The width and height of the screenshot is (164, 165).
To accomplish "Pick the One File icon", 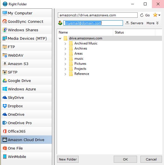I will coord(5,148).
